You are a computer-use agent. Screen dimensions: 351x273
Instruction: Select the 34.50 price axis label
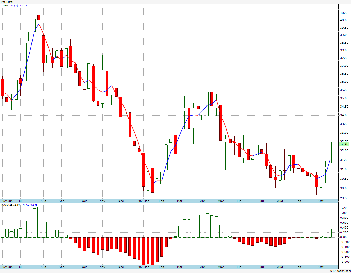(x=344, y=107)
